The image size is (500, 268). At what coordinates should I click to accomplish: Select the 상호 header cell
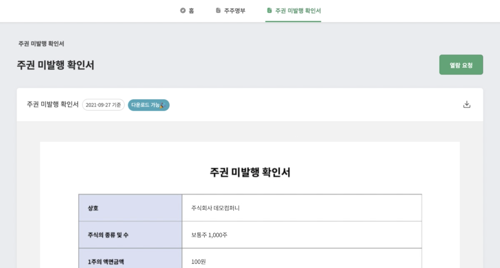pos(130,208)
